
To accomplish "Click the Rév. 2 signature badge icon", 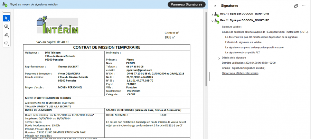I will pyautogui.click(x=217, y=21).
